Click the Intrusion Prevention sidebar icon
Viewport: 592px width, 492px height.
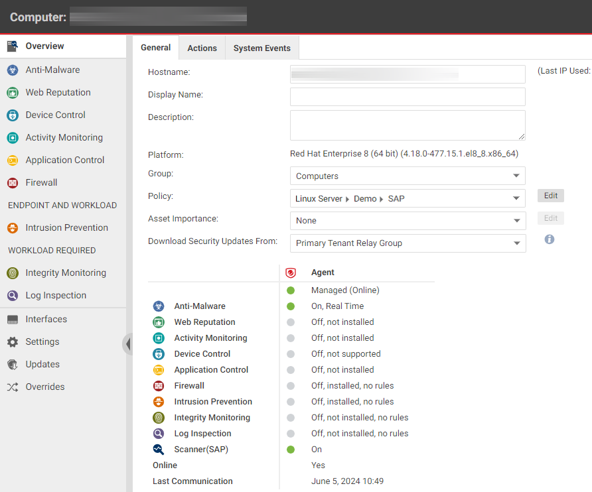[12, 227]
